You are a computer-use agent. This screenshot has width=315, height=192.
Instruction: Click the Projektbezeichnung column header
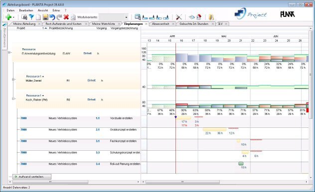pyautogui.click(x=61, y=28)
